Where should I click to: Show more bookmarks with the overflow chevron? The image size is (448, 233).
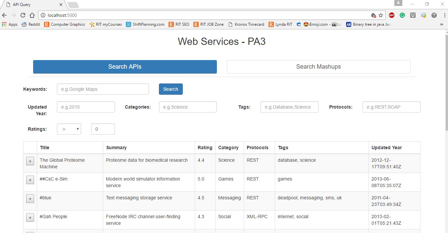tap(441, 24)
